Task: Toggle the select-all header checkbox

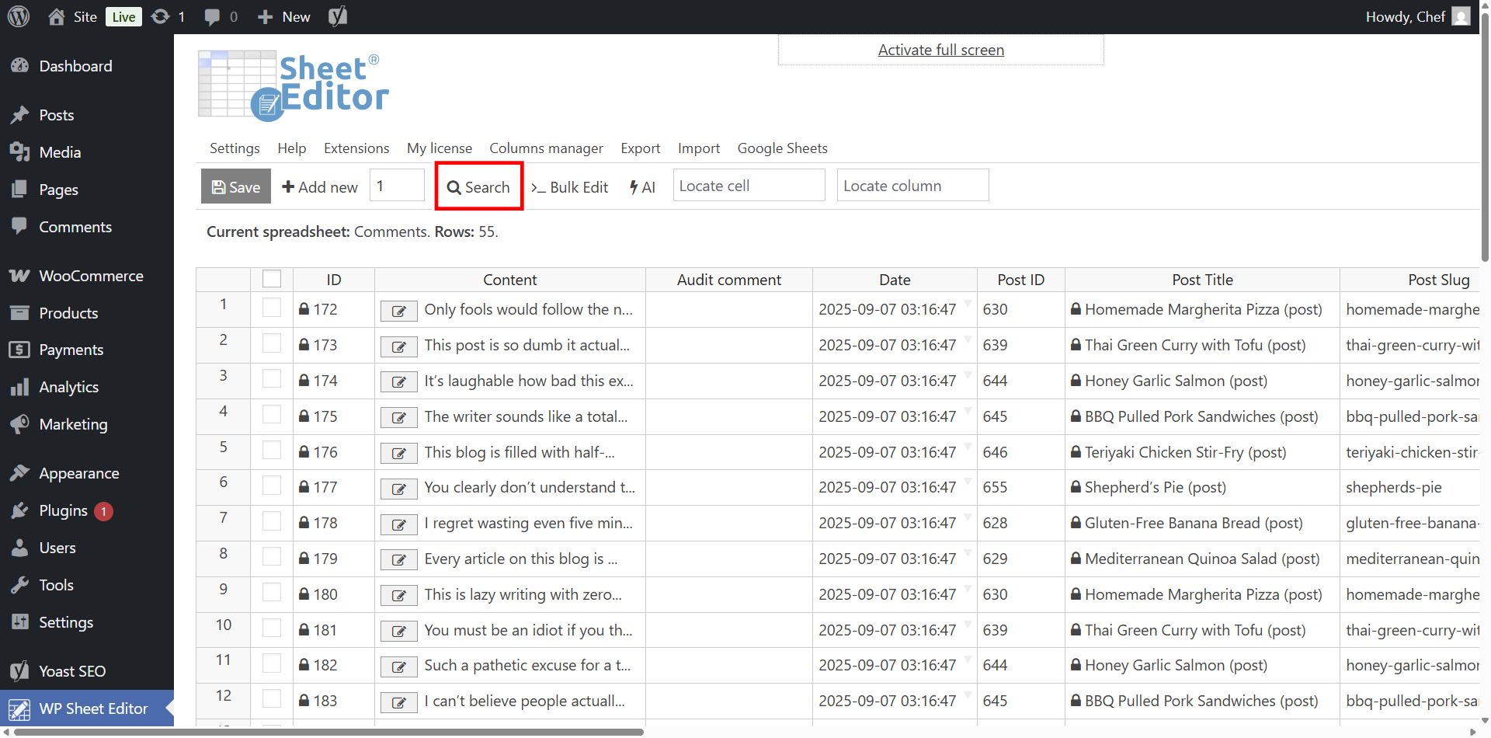Action: pyautogui.click(x=272, y=279)
